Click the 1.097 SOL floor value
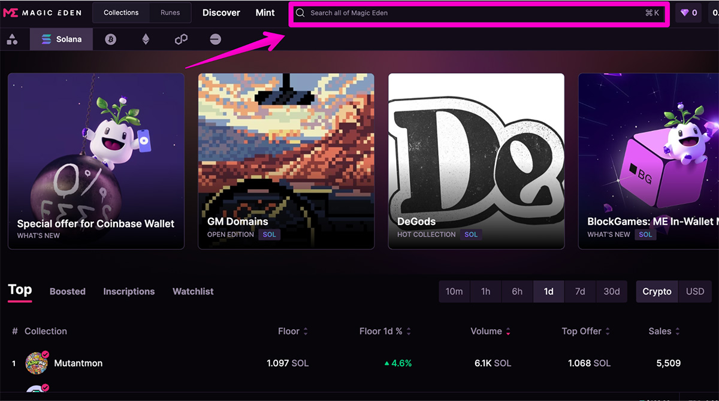 coord(288,363)
